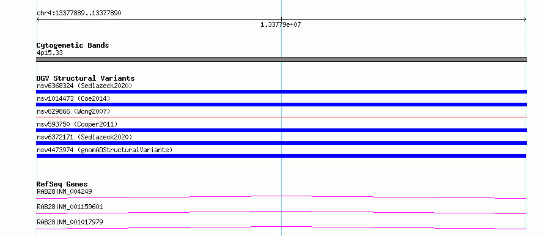Click the red line under nsv829866
The width and height of the screenshot is (544, 236).
[281, 117]
